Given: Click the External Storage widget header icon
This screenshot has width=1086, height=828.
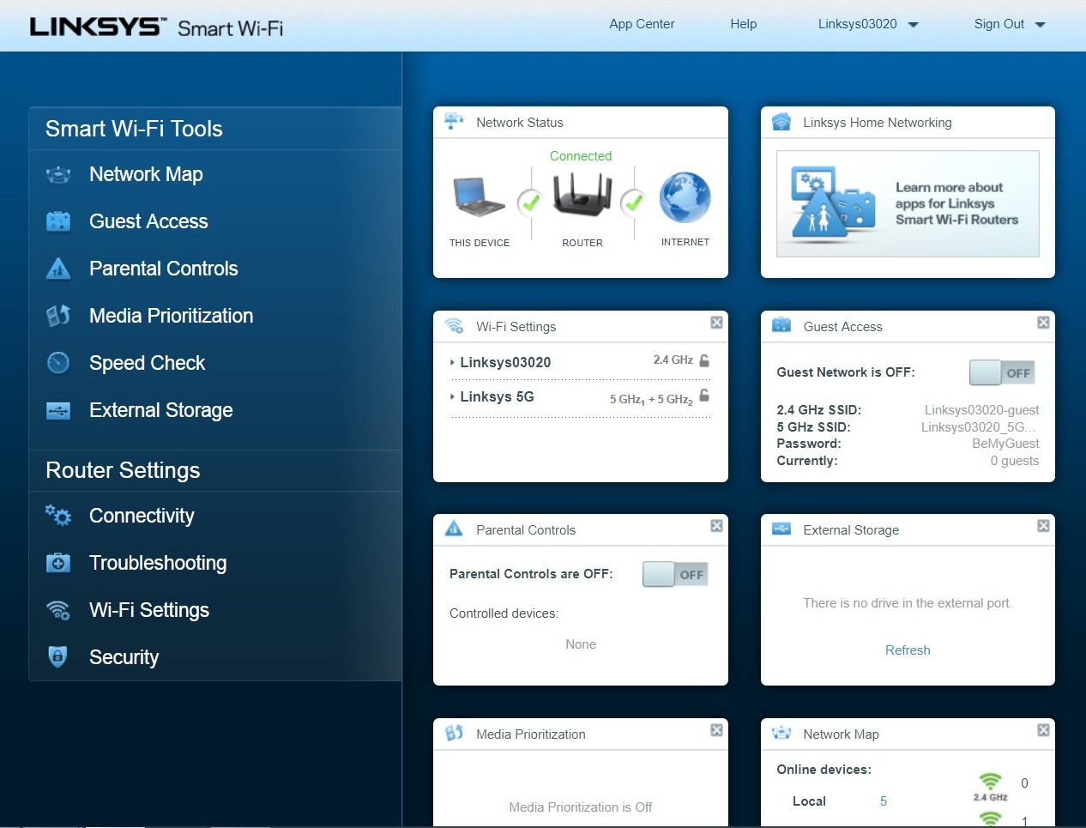Looking at the screenshot, I should [781, 529].
